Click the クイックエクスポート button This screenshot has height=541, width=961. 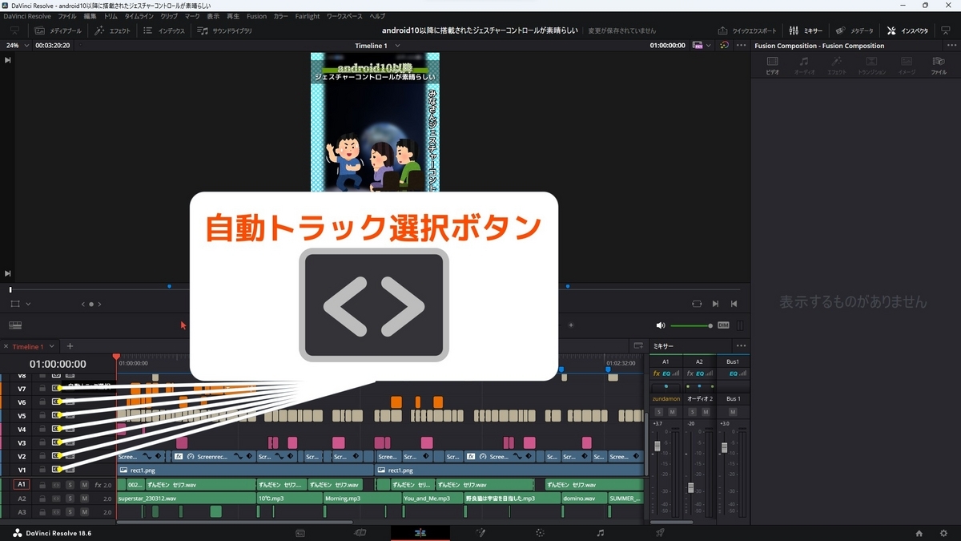(749, 30)
